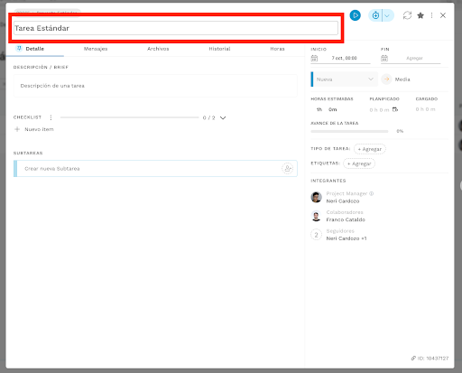Change the Media priority label
462x373 pixels.
[x=402, y=79]
